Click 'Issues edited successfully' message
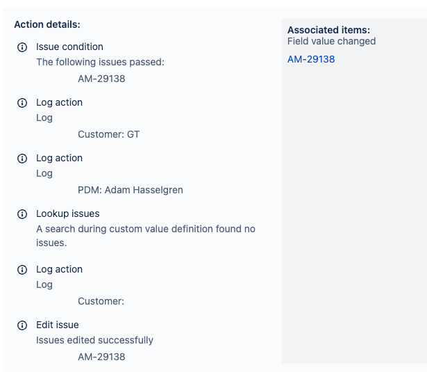427x372 pixels. pos(94,340)
